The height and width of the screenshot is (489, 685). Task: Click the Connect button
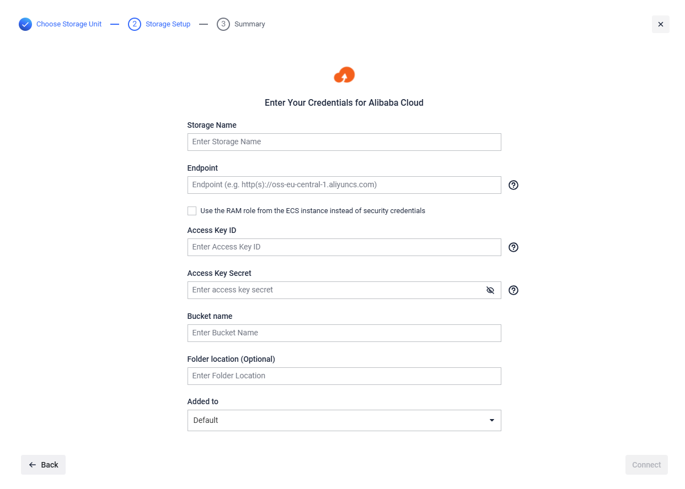646,465
